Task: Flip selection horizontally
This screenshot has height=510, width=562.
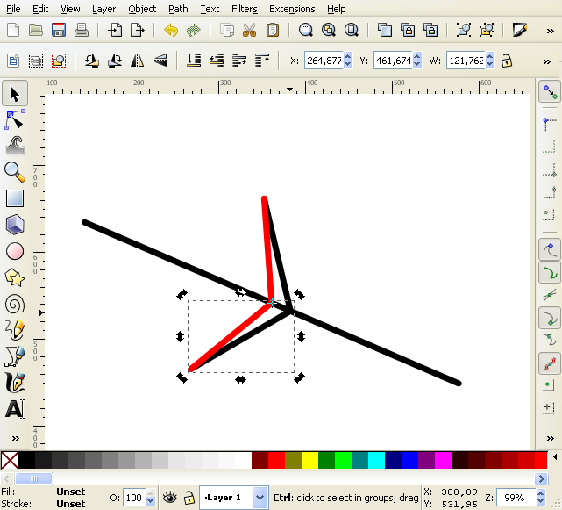Action: point(138,61)
